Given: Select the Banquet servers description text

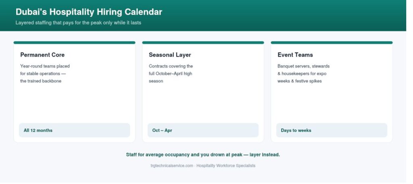Looking at the screenshot, I should [x=303, y=74].
